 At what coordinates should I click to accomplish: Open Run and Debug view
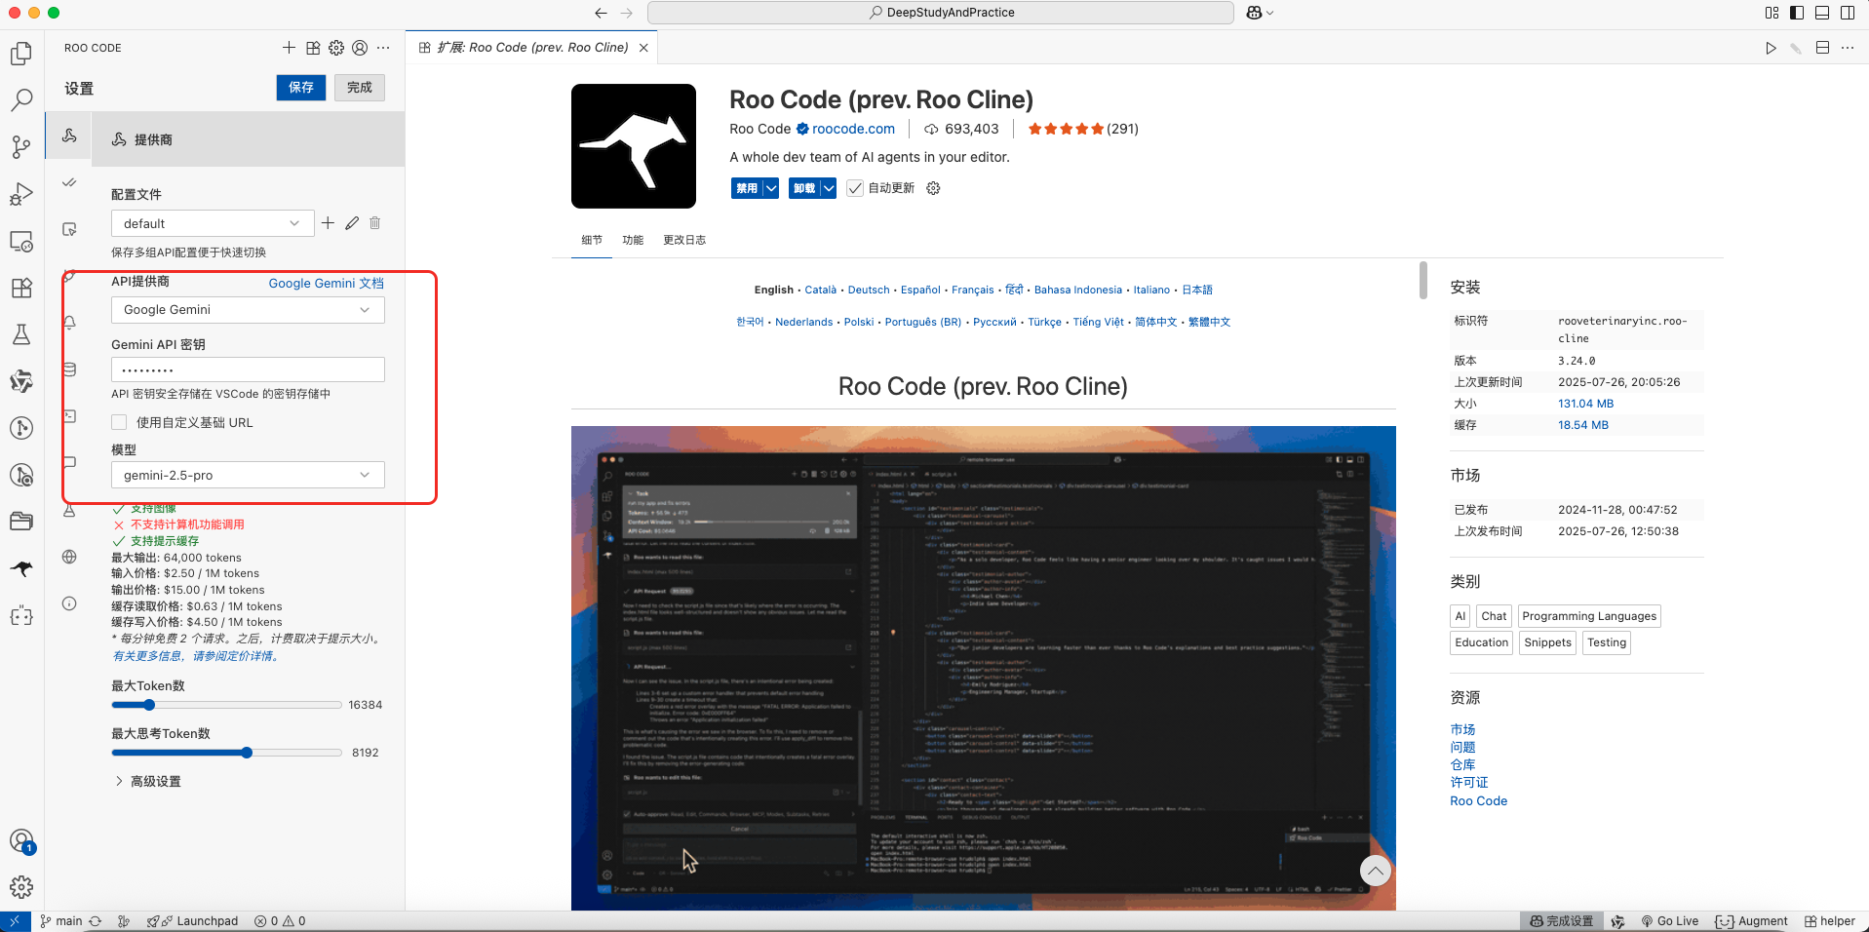(21, 194)
